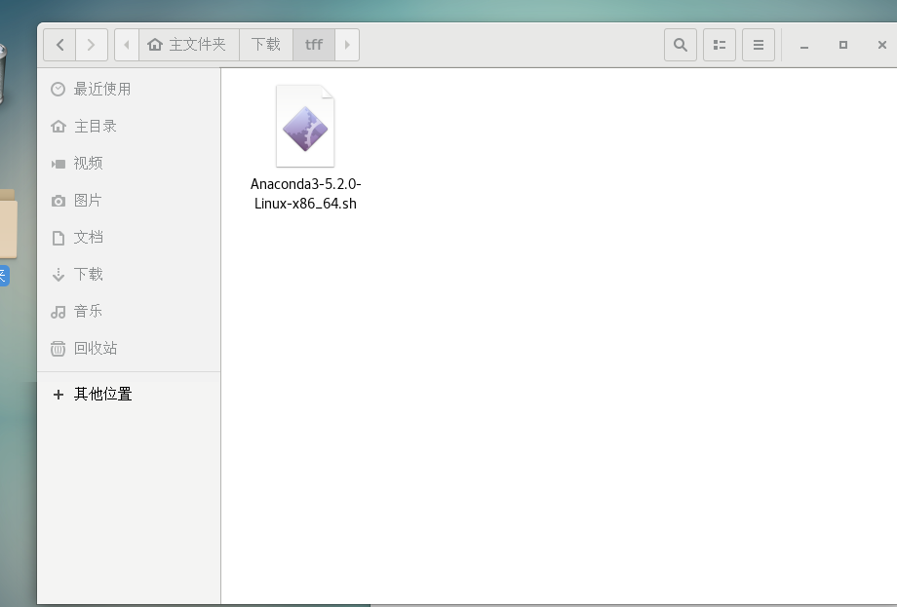
Task: Open the hamburger menu
Action: pos(759,44)
